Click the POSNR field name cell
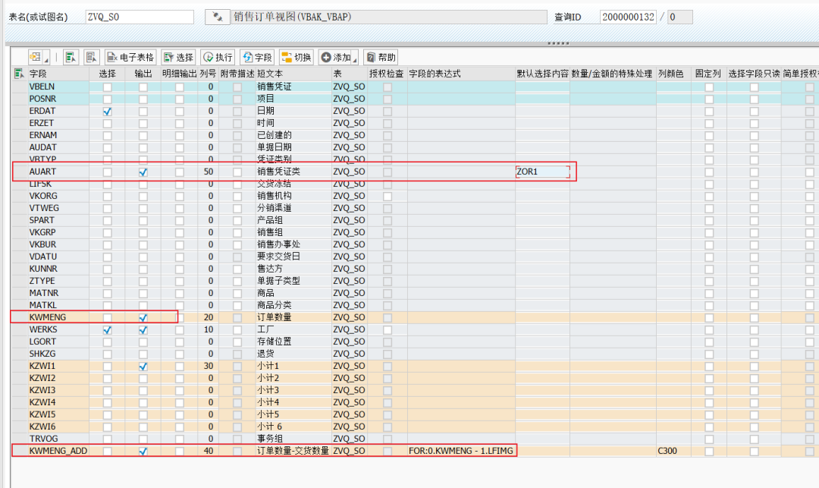This screenshot has height=488, width=819. [x=58, y=99]
